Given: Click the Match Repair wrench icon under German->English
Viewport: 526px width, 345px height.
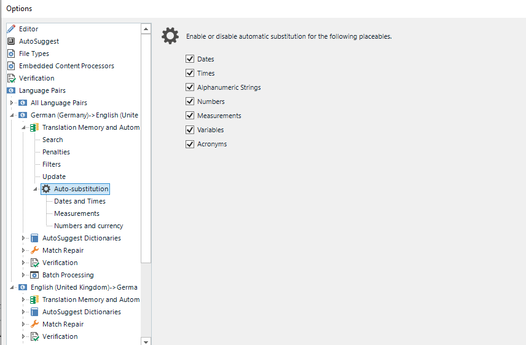Looking at the screenshot, I should click(x=34, y=250).
